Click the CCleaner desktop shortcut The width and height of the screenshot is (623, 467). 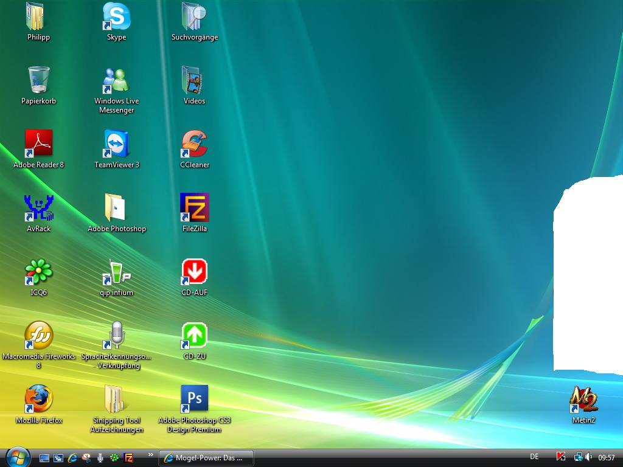point(194,145)
